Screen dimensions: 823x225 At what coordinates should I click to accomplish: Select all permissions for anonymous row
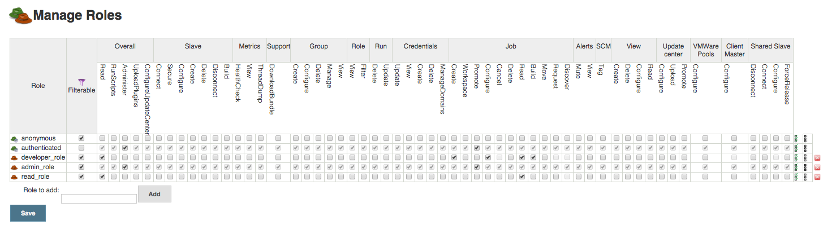tap(796, 138)
